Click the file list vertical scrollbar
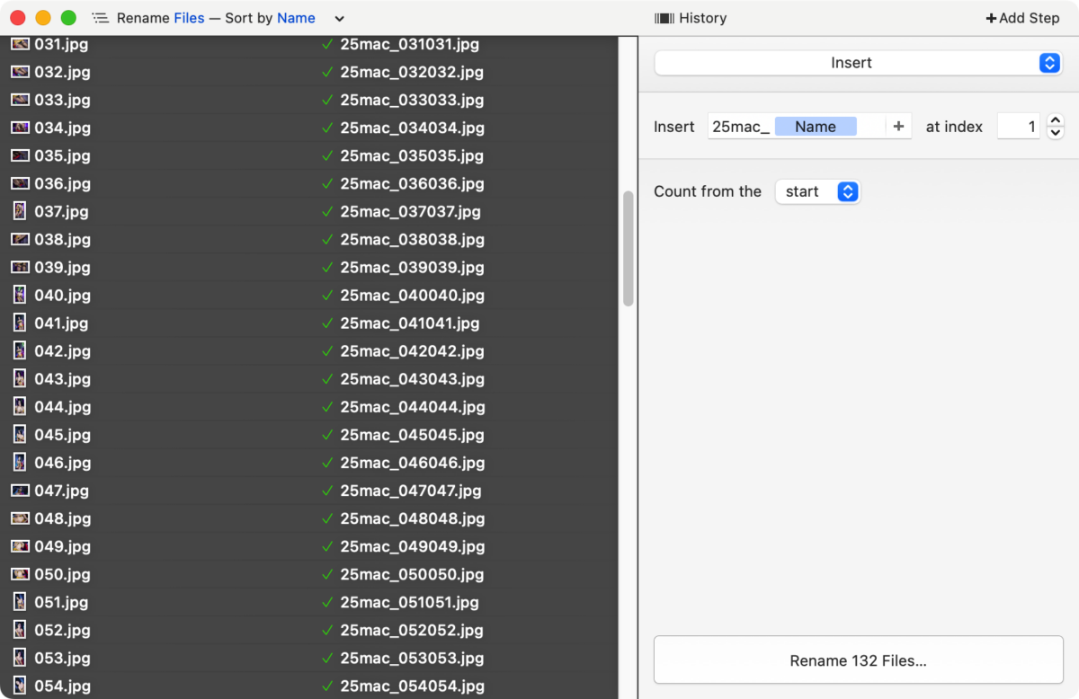Viewport: 1079px width, 699px height. pyautogui.click(x=628, y=249)
